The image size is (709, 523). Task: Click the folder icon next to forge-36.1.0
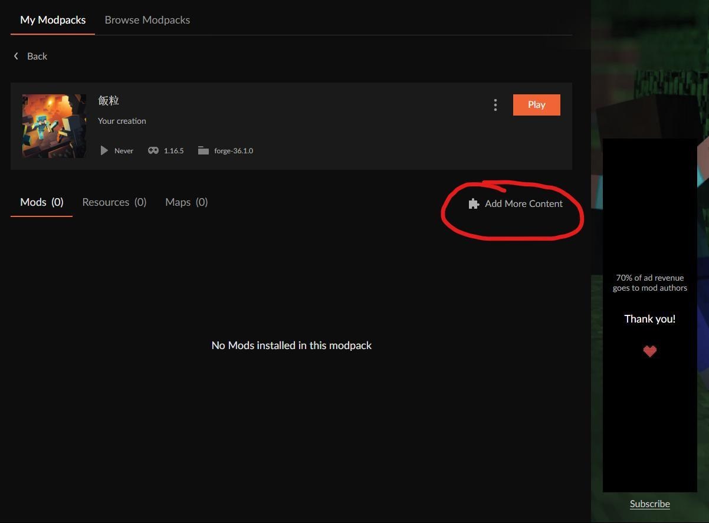pyautogui.click(x=203, y=151)
